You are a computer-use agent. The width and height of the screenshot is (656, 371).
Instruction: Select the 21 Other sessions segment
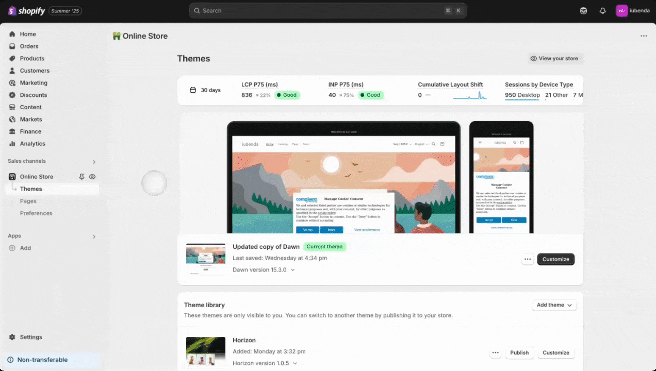click(556, 95)
